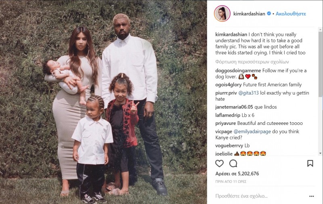This screenshot has width=323, height=204.
Task: Click the comment speech bubble icon
Action: (x=233, y=164)
